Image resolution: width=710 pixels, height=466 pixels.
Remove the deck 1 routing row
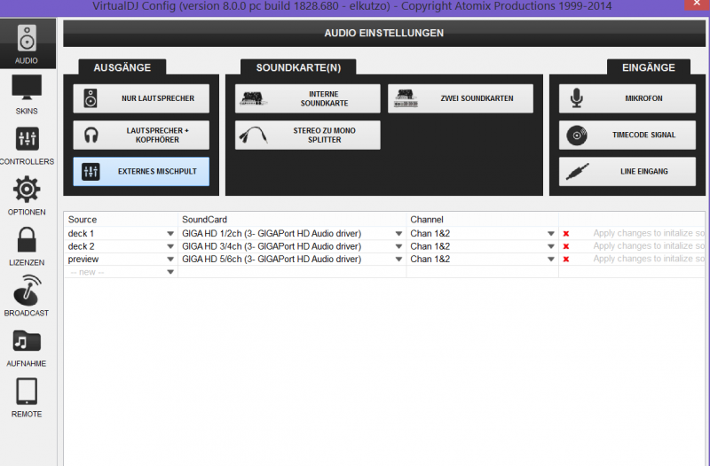[x=566, y=234]
